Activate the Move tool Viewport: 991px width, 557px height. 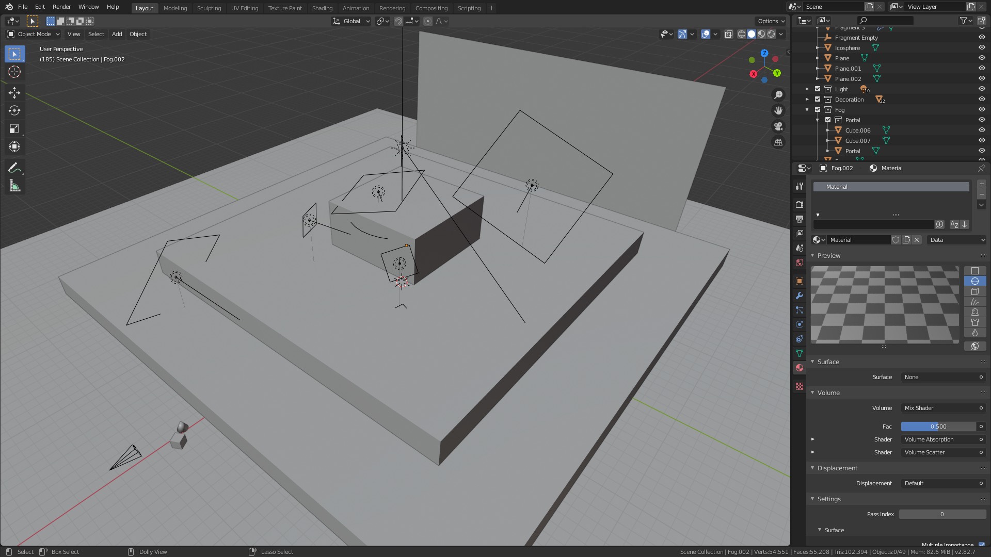[x=14, y=93]
